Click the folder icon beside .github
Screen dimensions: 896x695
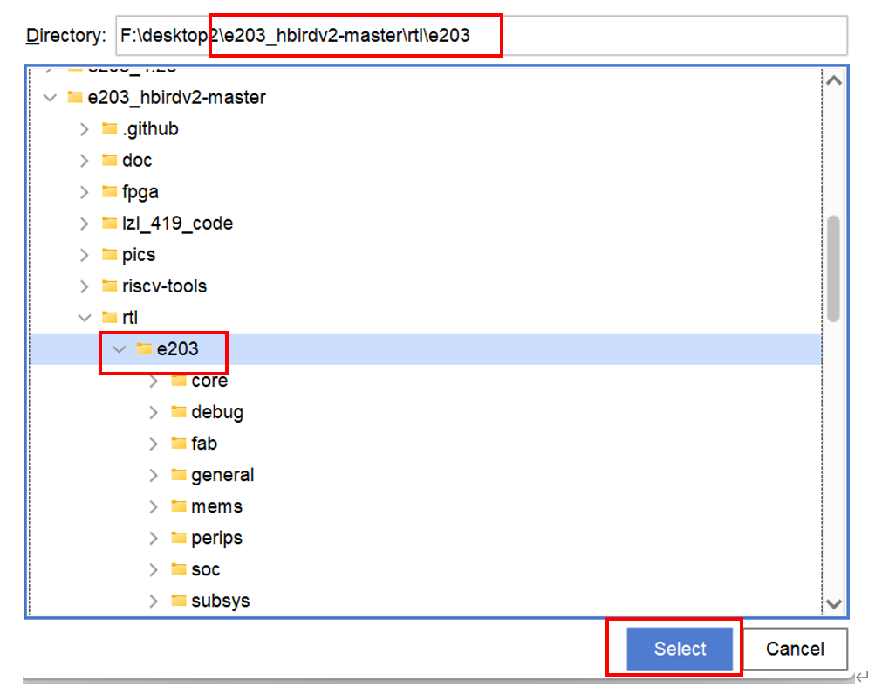click(109, 129)
